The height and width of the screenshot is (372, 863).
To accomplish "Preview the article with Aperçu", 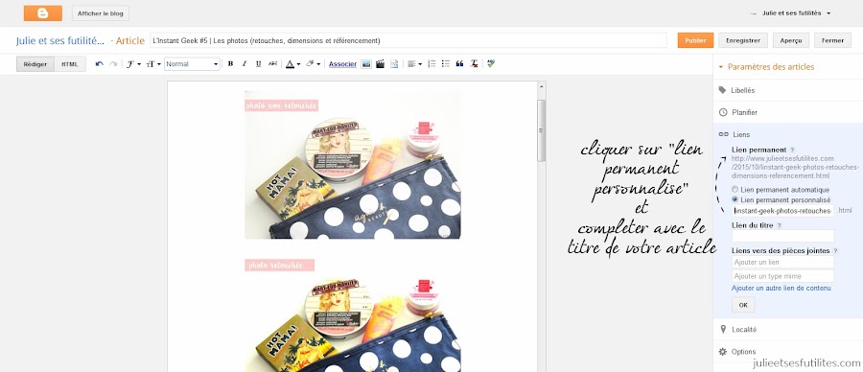I will (791, 40).
